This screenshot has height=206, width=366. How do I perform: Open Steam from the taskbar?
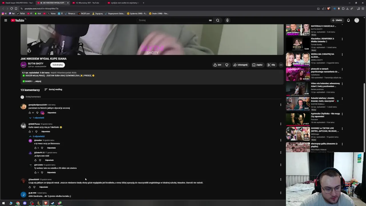53,203
